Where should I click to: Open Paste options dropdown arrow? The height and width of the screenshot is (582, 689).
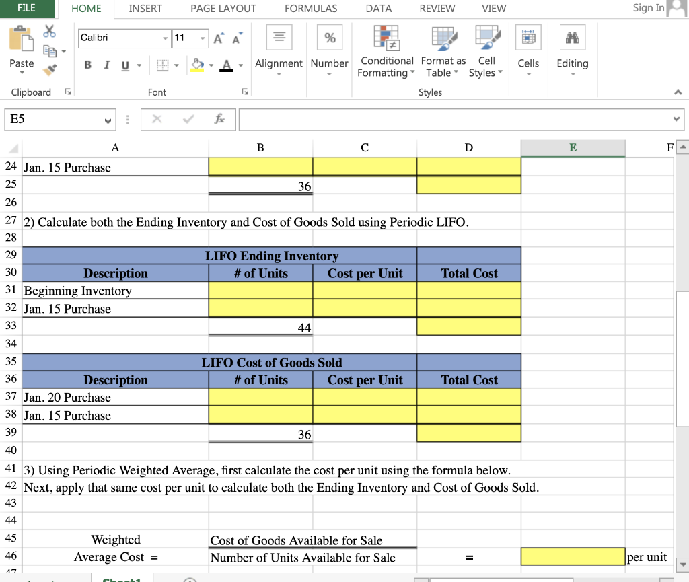coord(22,73)
